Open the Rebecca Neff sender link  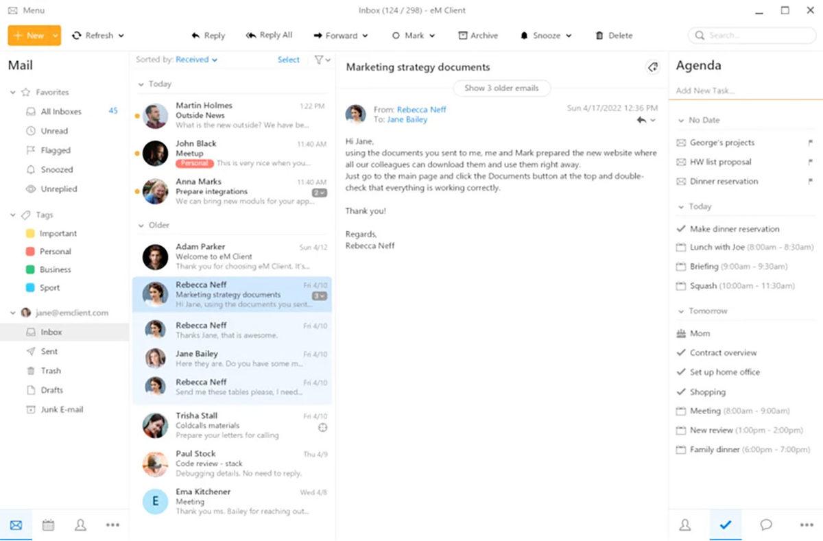422,109
